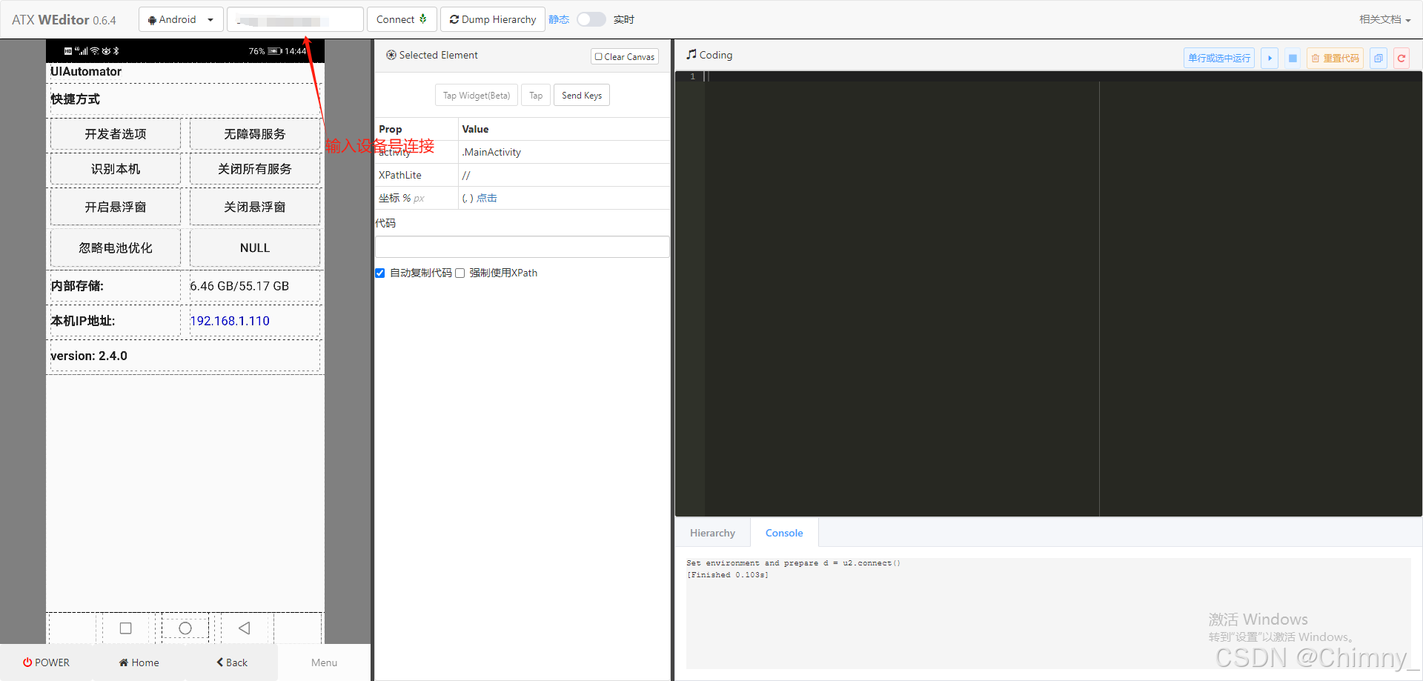The width and height of the screenshot is (1423, 681).
Task: Click the red refresh icon in Coding panel
Action: (1402, 58)
